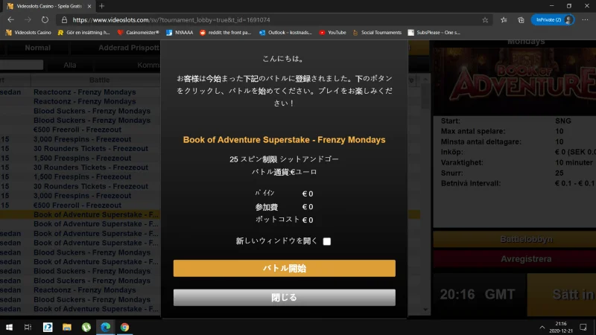
Task: Click the padlock site info icon
Action: coord(64,20)
